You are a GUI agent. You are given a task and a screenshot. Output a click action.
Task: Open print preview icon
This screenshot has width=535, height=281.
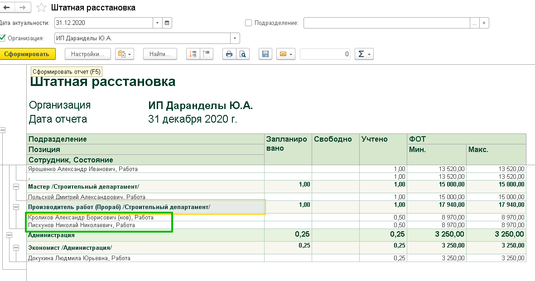(243, 54)
